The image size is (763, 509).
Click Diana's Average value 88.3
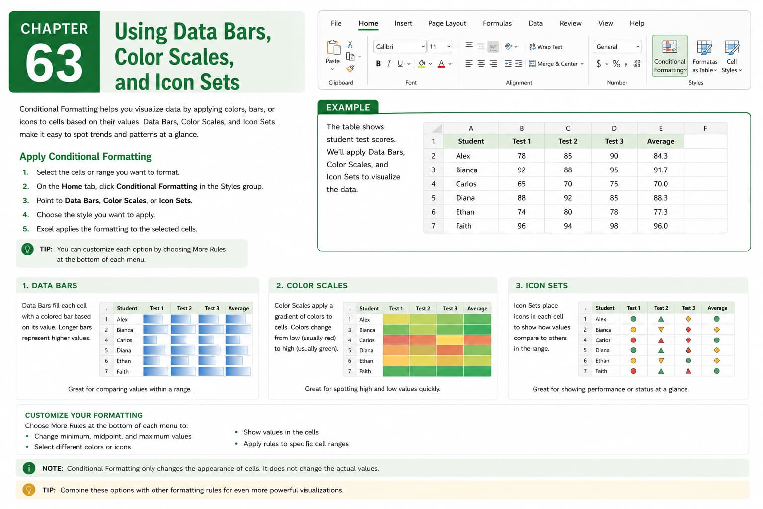(x=660, y=198)
